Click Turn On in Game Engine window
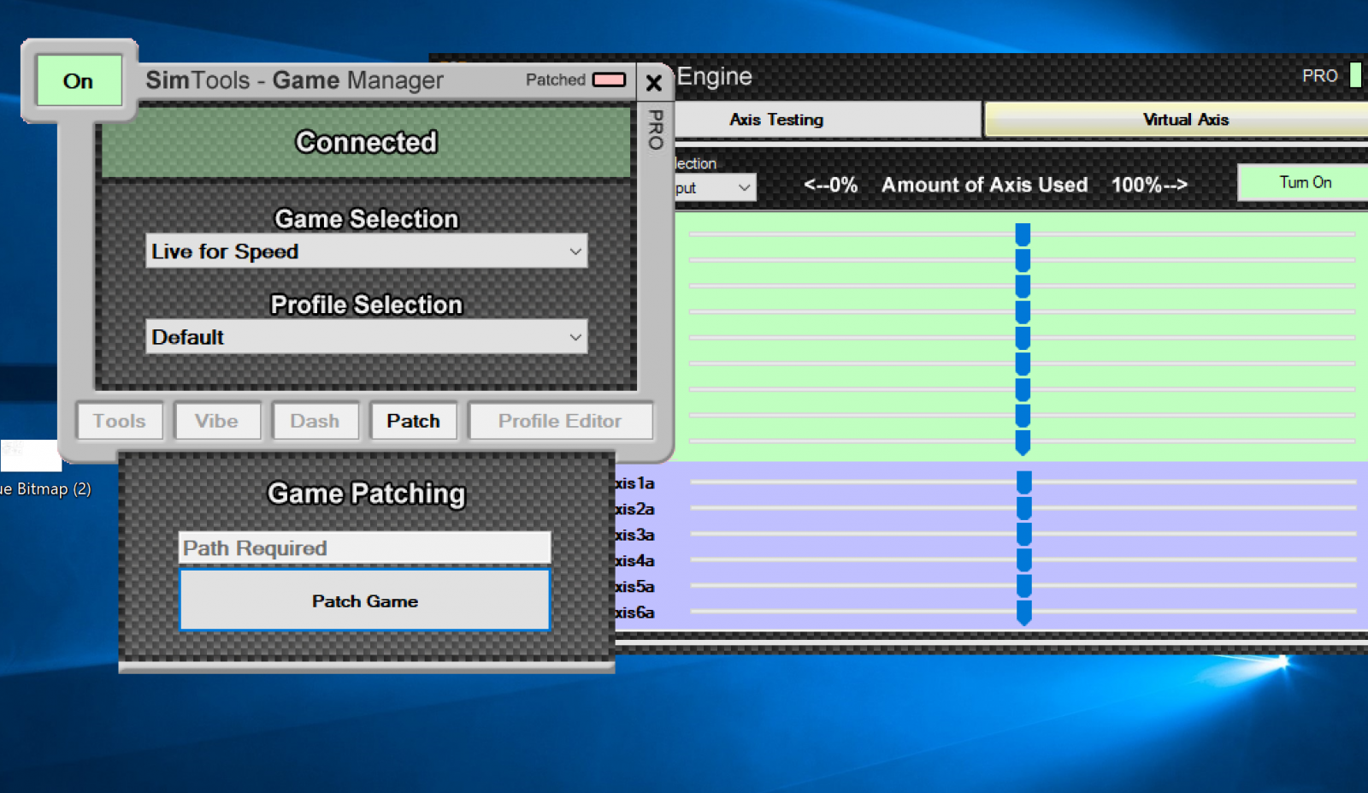Image resolution: width=1368 pixels, height=793 pixels. (x=1304, y=182)
